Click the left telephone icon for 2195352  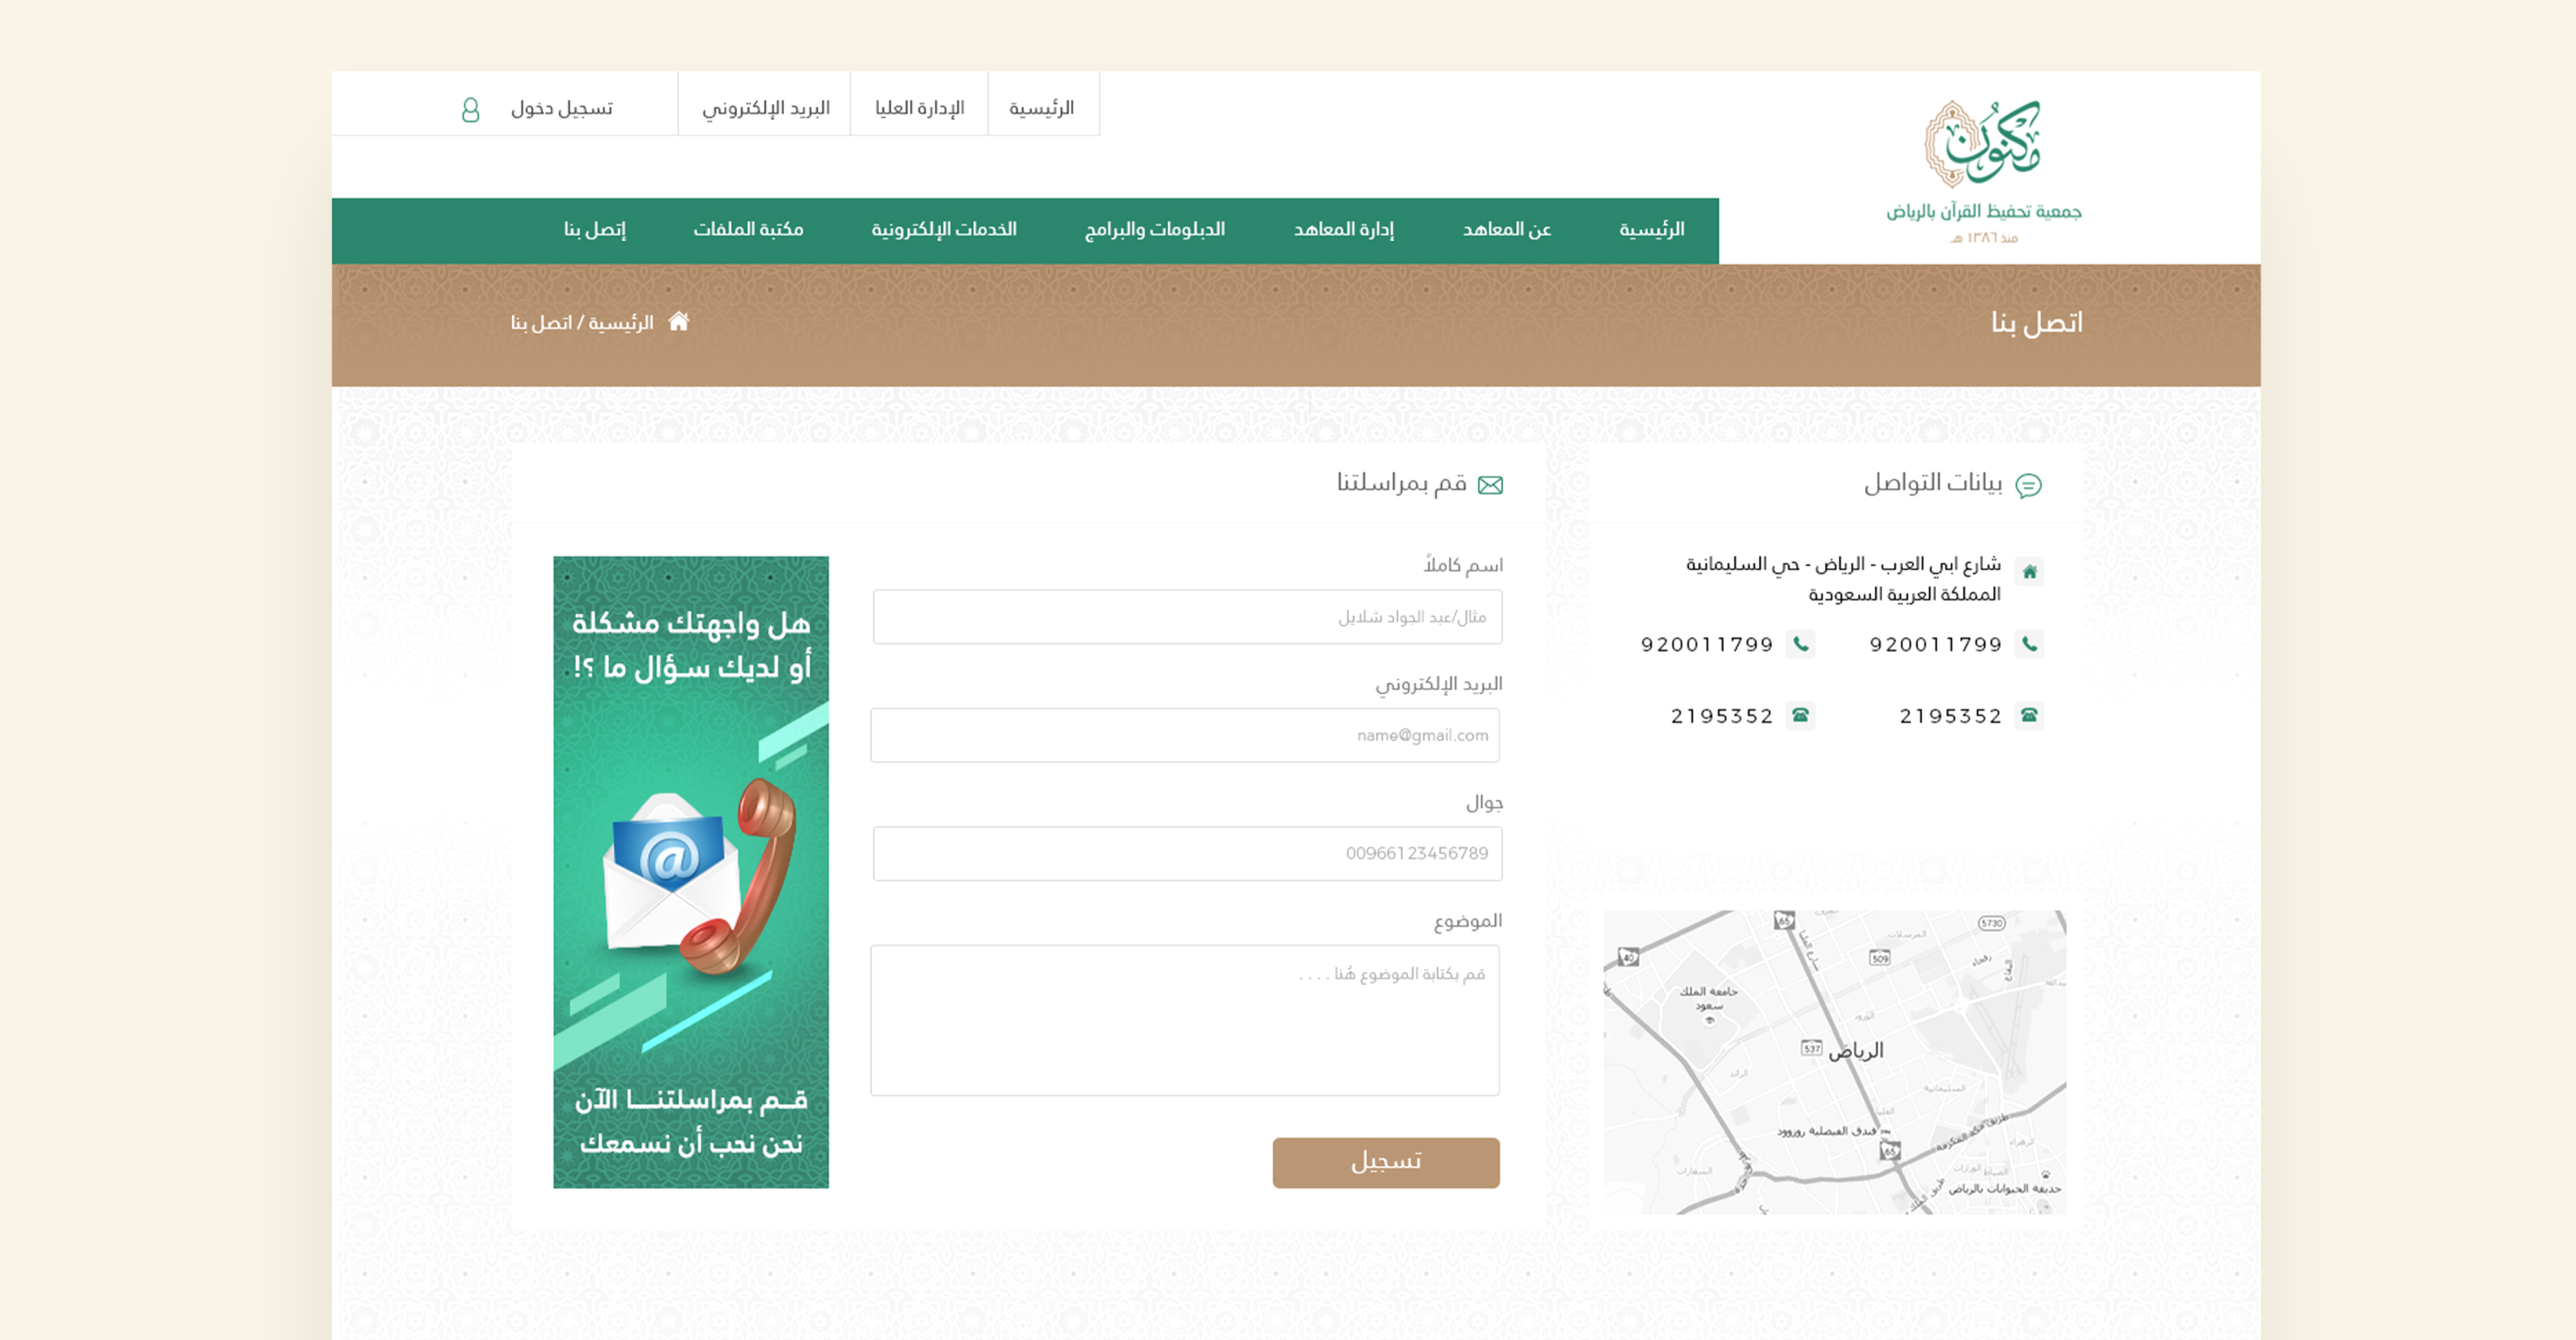(1801, 715)
